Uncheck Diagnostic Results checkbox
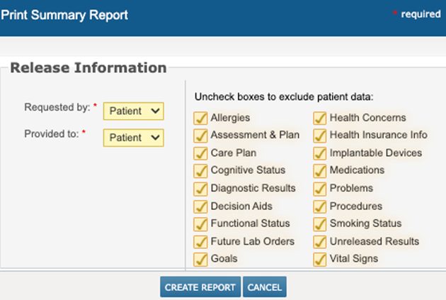Viewport: 446px width, 300px height. 200,188
